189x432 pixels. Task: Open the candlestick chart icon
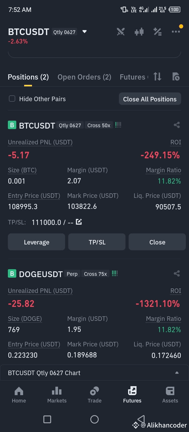(x=139, y=32)
